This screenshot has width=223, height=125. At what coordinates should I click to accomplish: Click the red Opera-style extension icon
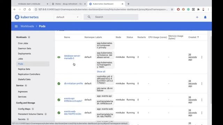pos(178,9)
